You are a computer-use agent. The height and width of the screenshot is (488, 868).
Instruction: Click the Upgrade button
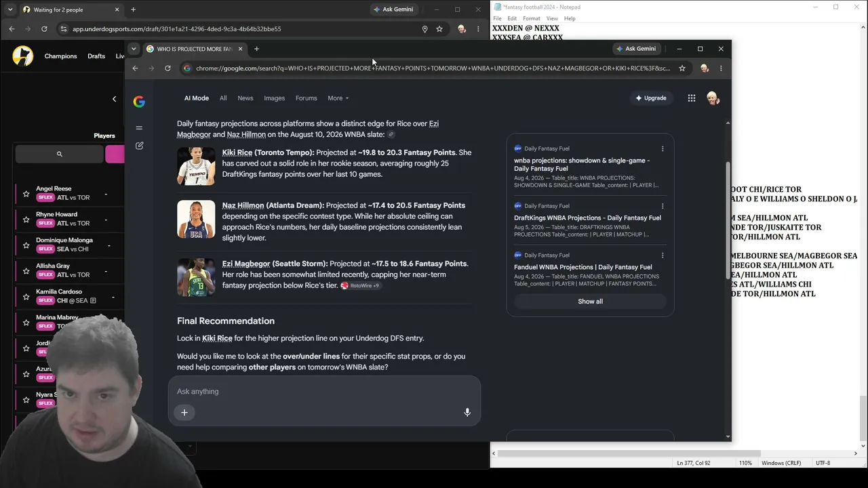click(x=651, y=98)
